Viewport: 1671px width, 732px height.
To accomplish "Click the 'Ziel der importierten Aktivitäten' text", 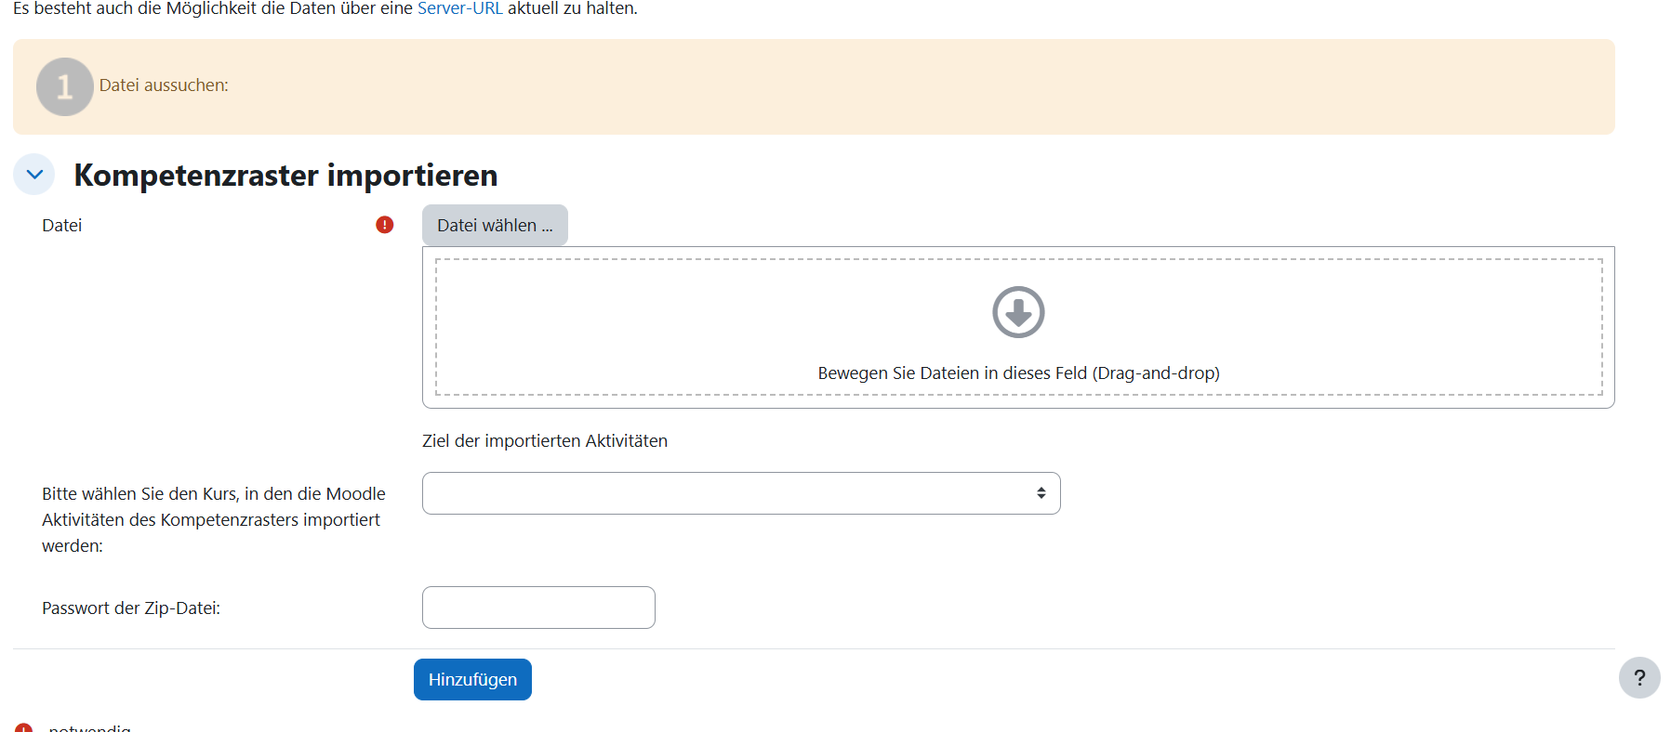I will pyautogui.click(x=545, y=441).
